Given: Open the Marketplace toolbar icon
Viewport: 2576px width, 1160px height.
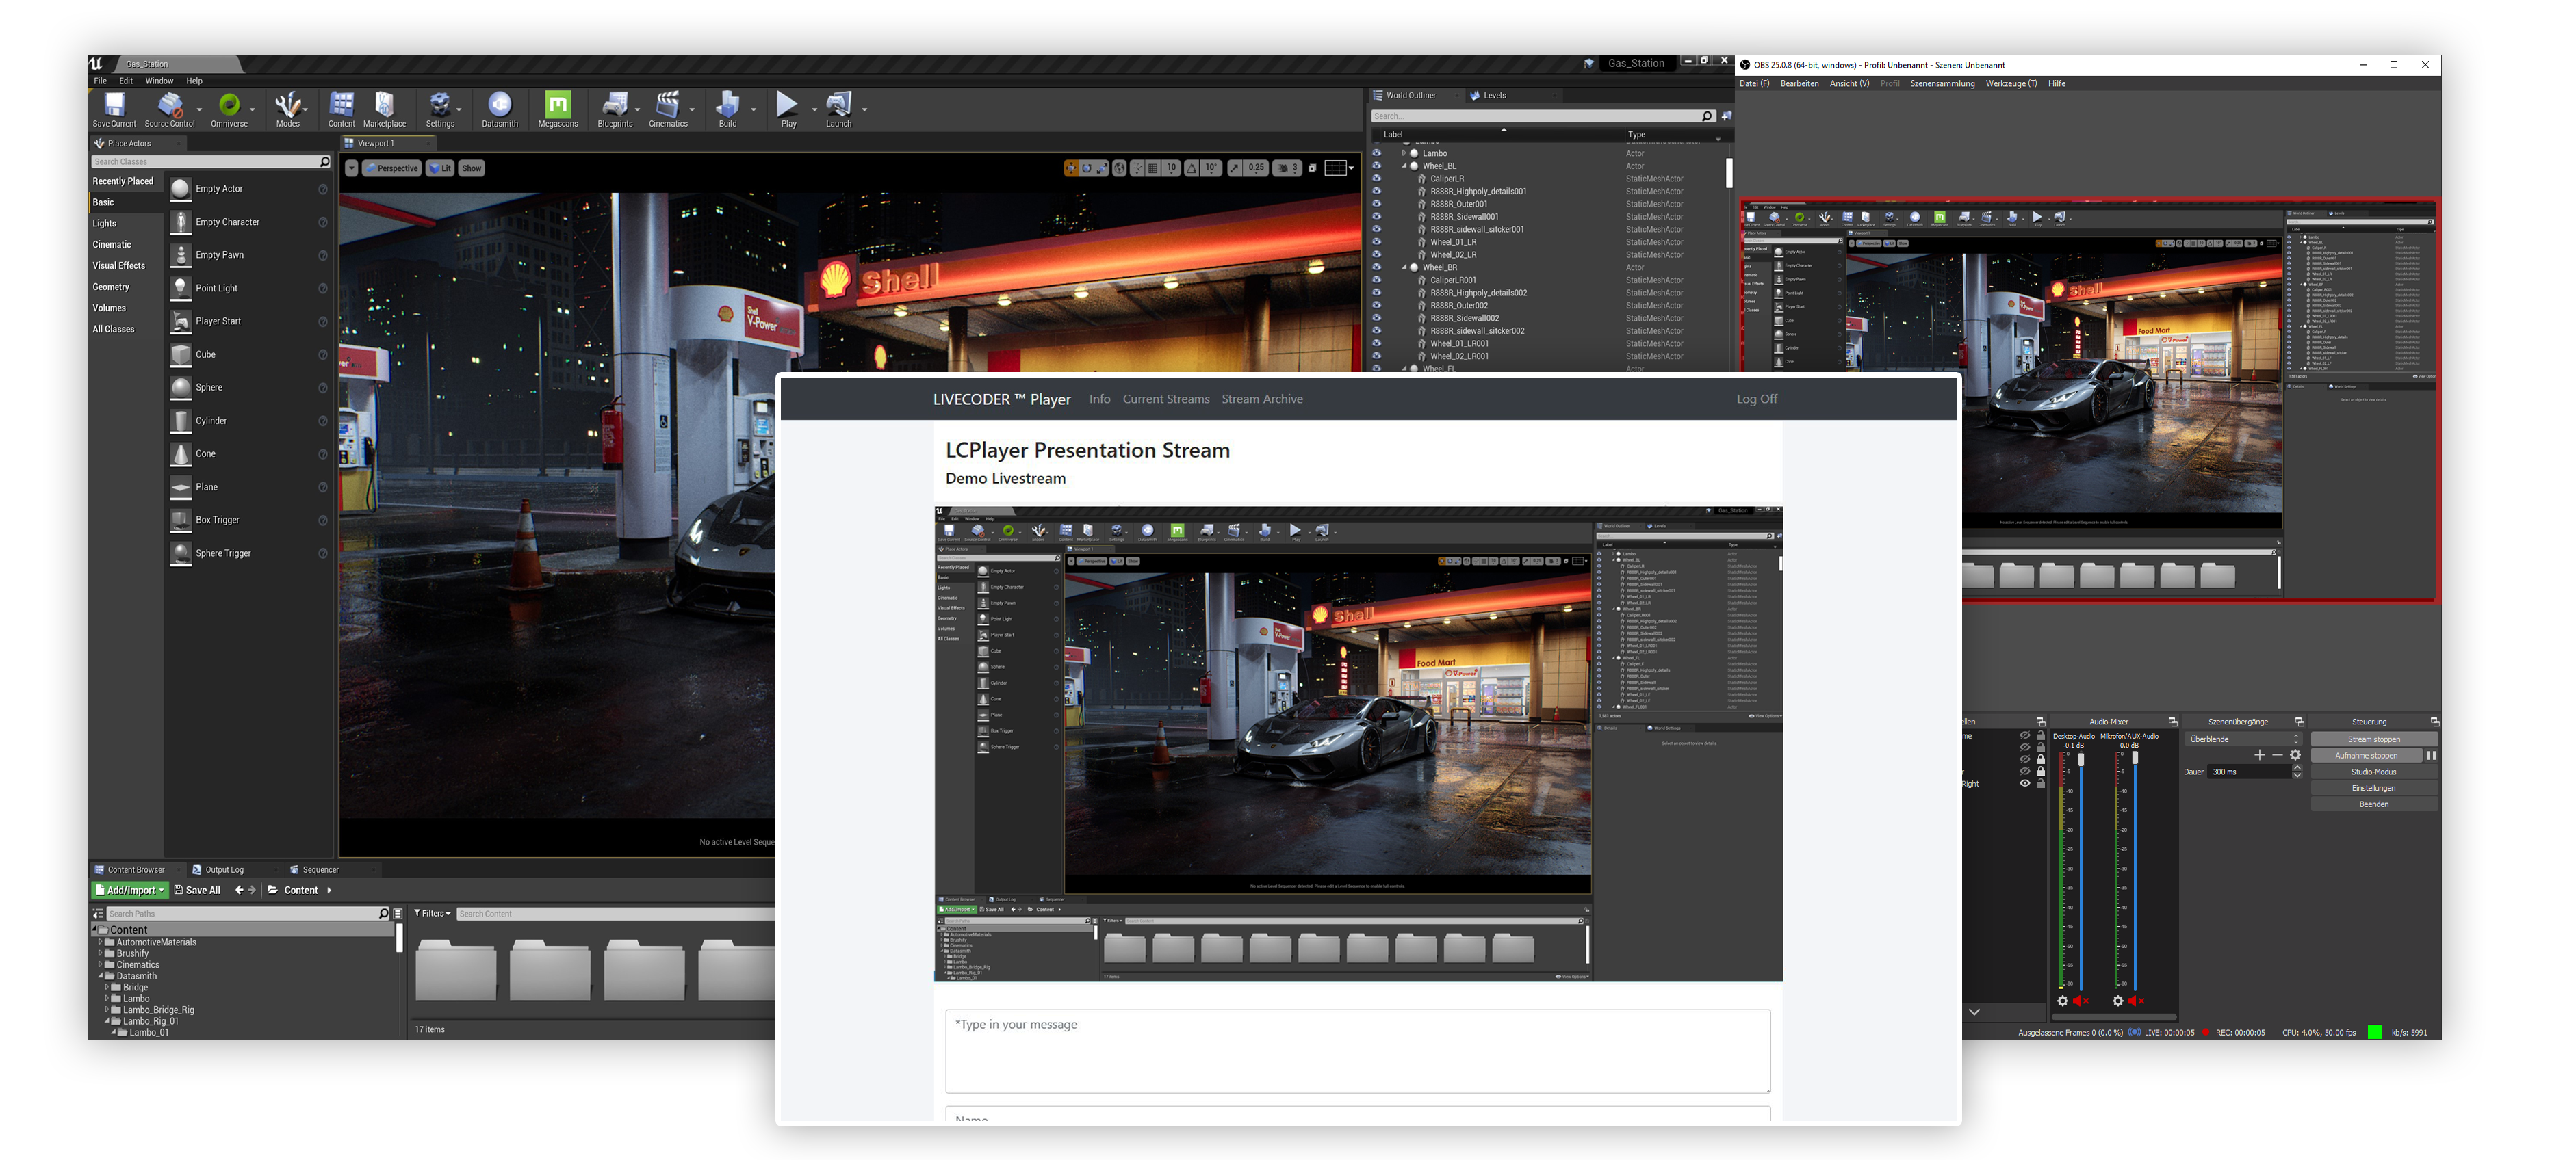Looking at the screenshot, I should pyautogui.click(x=384, y=110).
